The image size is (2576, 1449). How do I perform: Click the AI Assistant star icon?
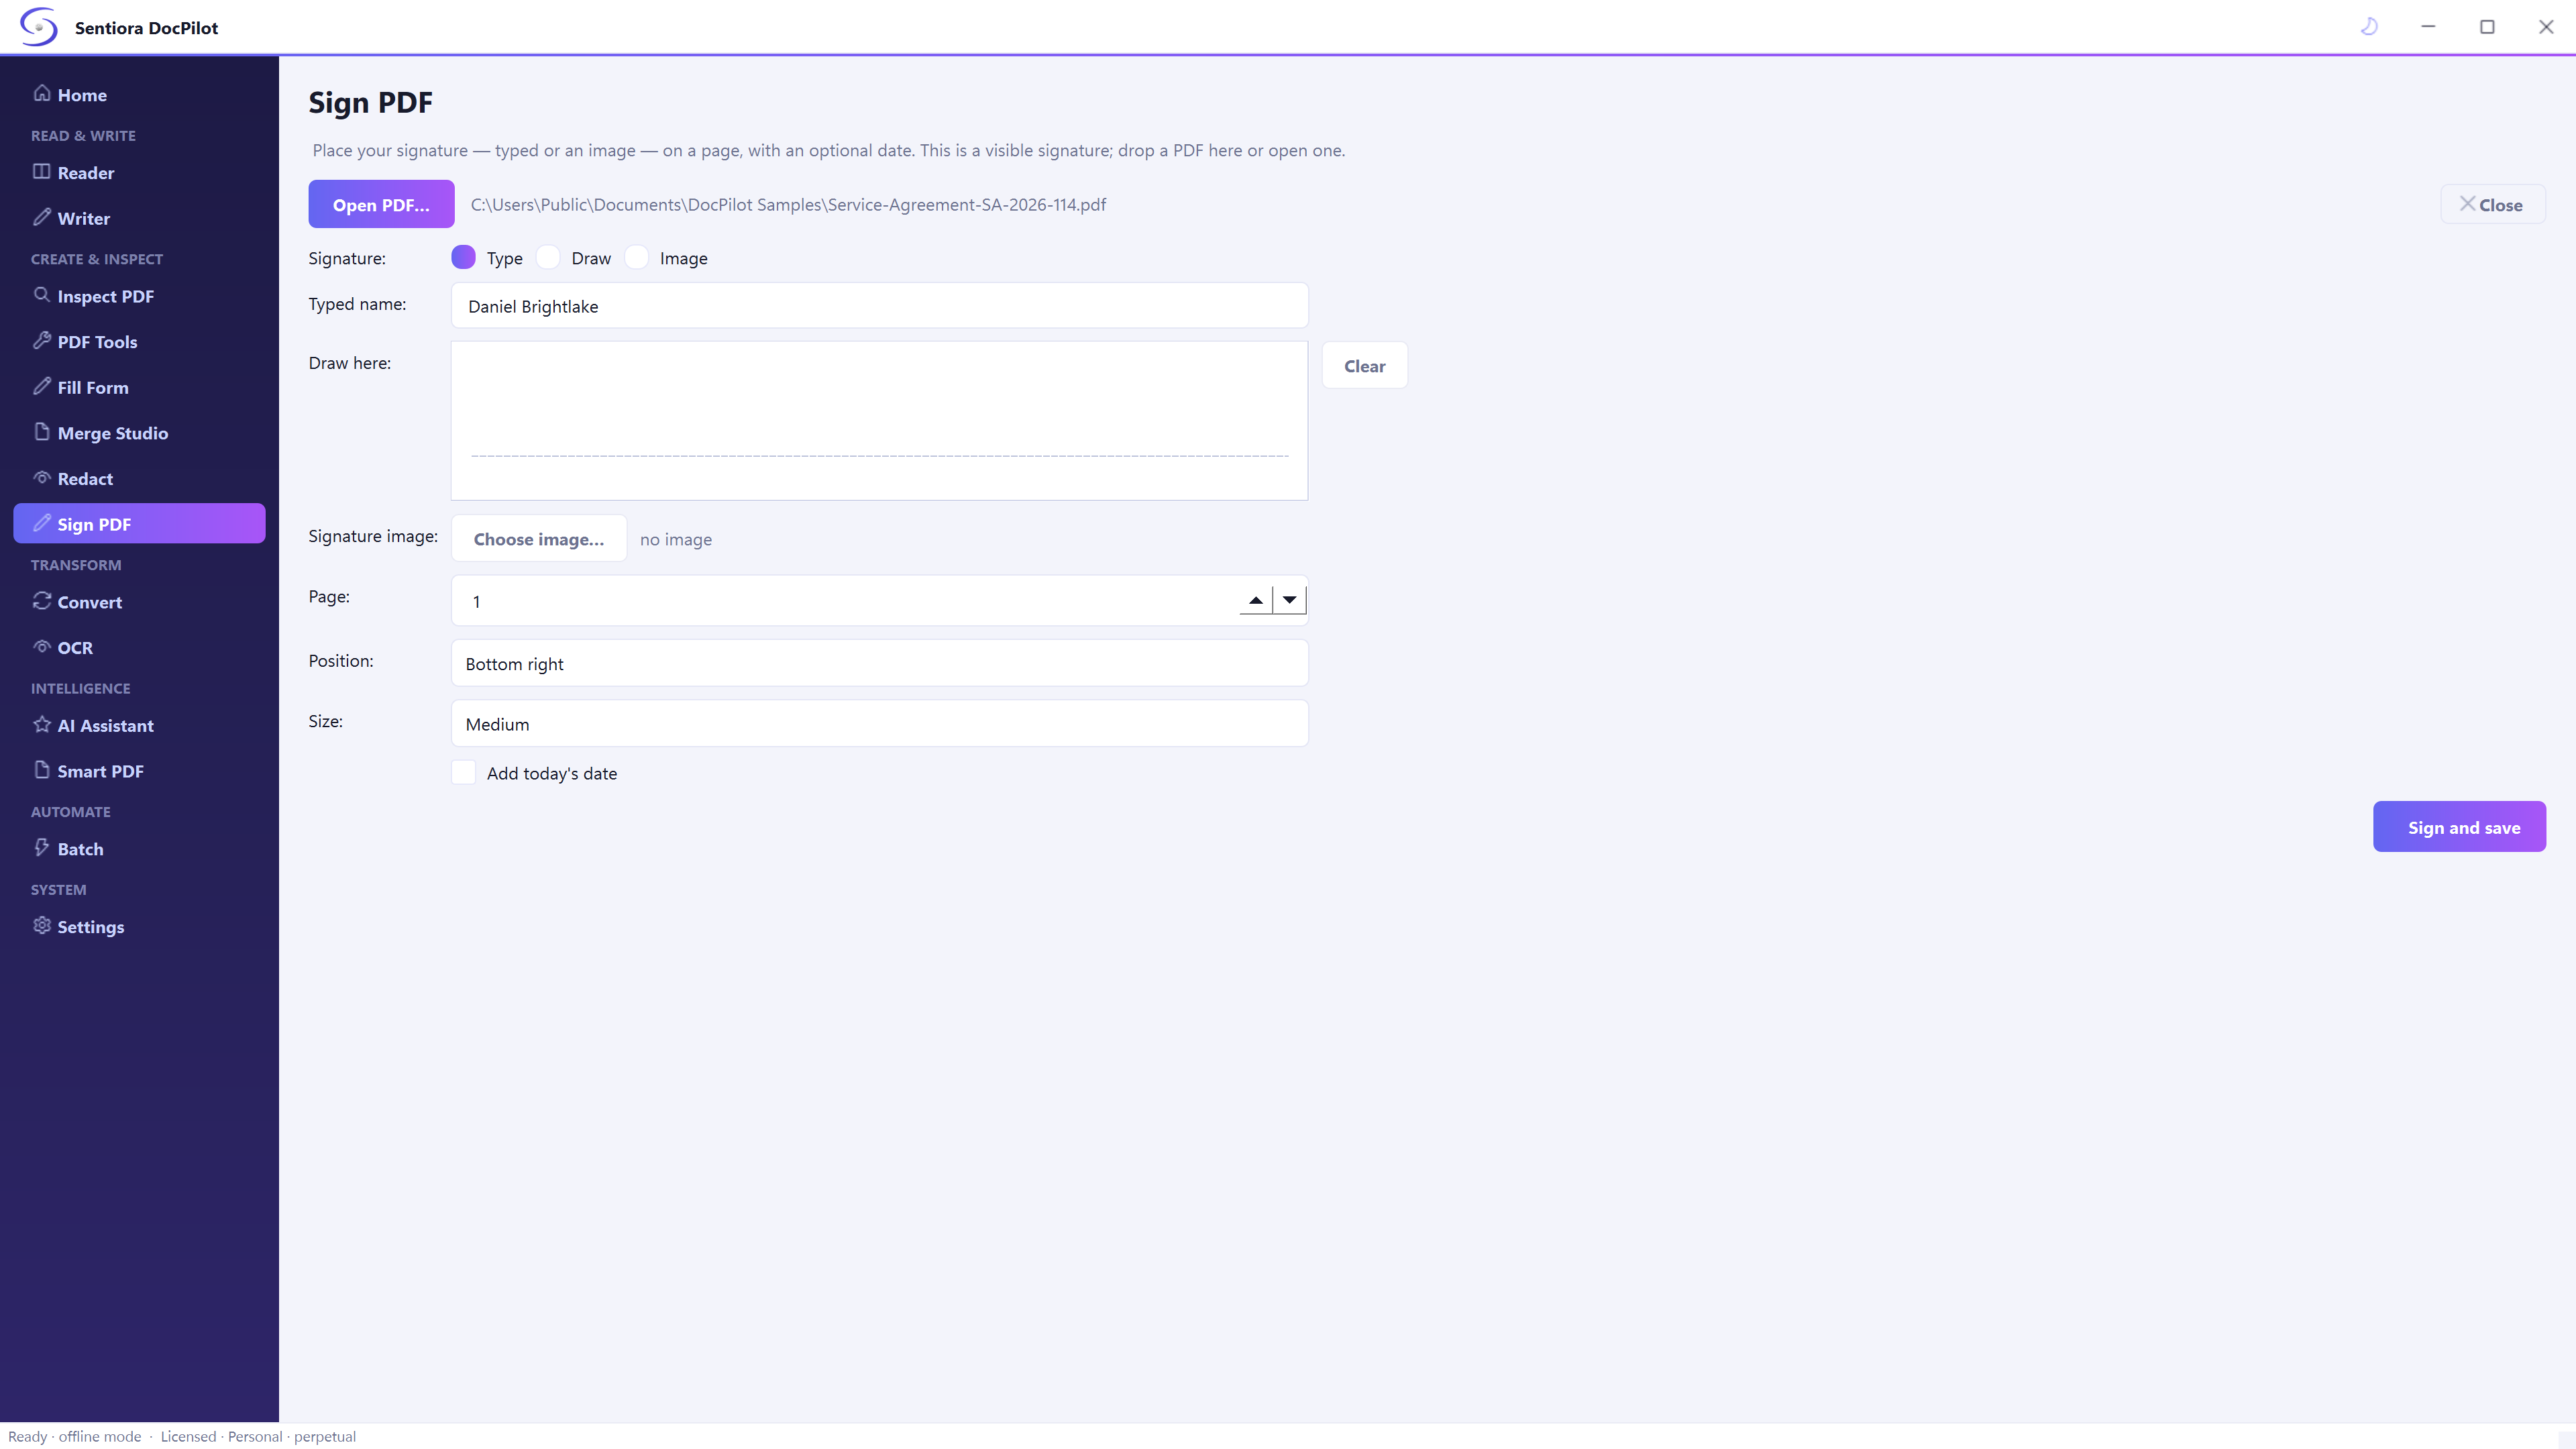point(41,724)
